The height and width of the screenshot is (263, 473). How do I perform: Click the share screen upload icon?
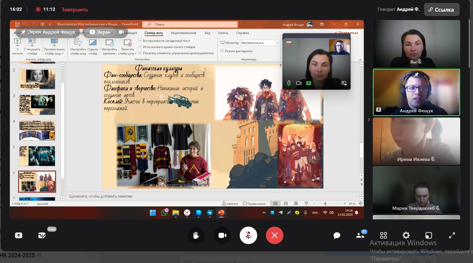point(19,235)
